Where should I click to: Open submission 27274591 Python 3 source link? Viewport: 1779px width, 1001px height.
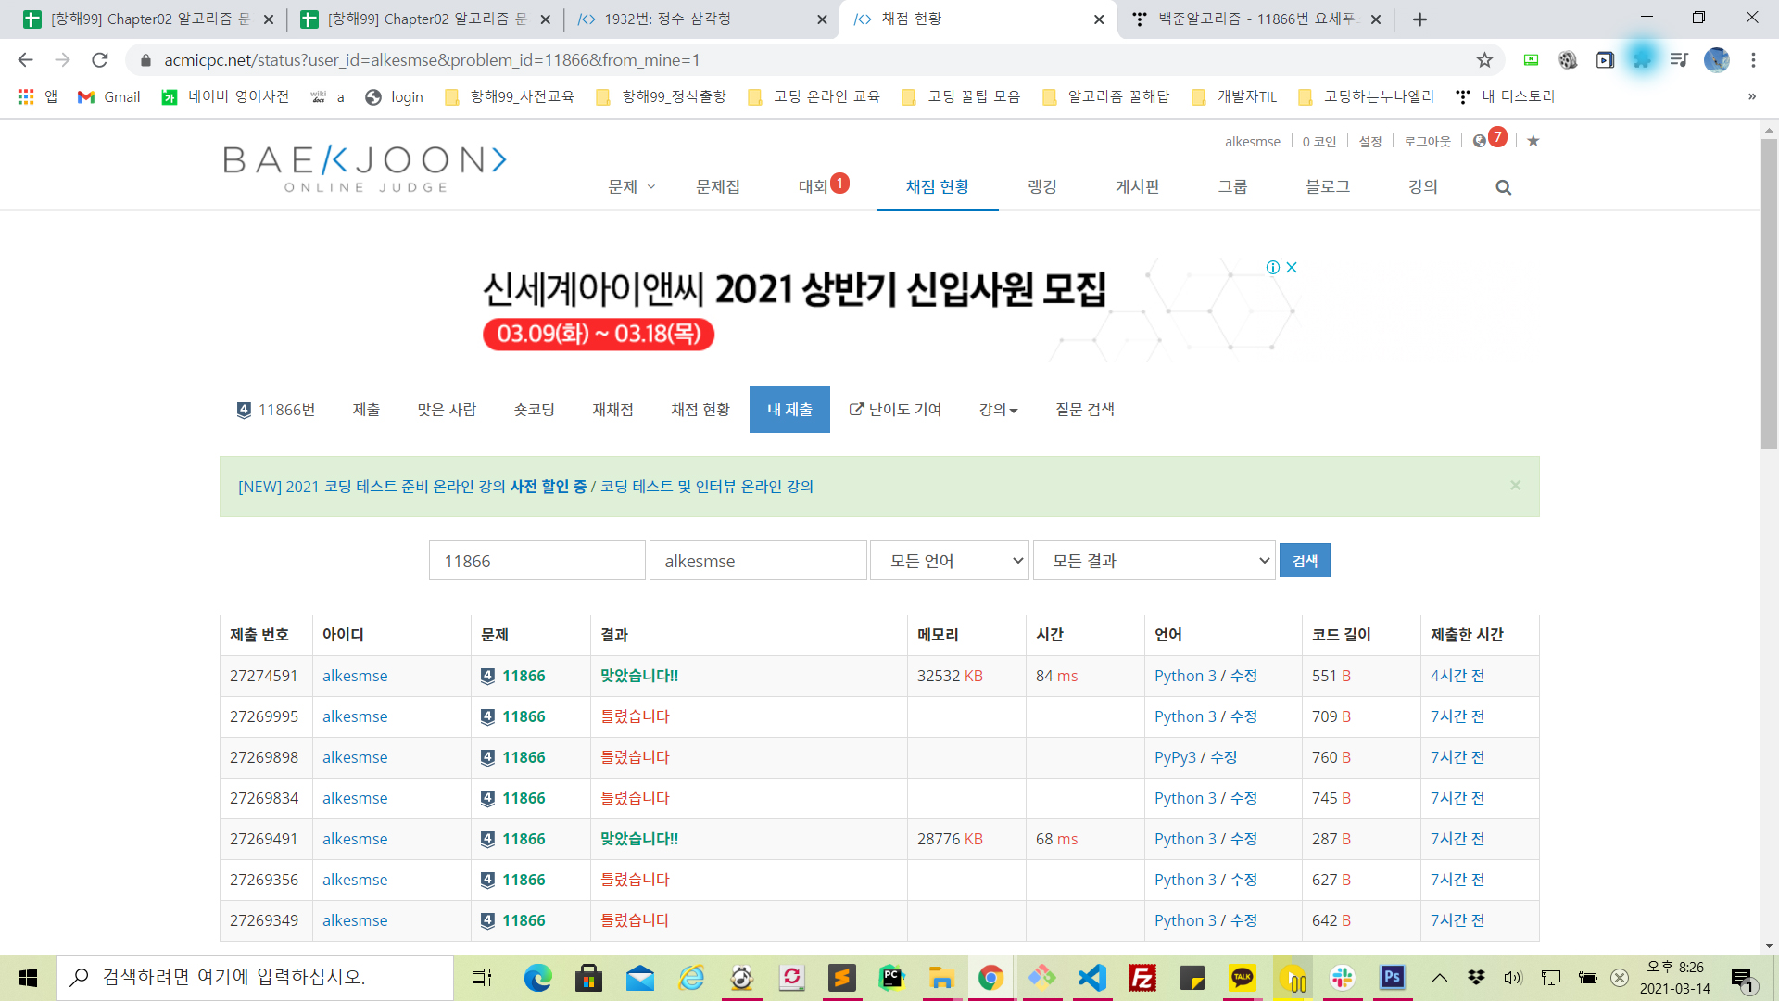tap(1184, 676)
